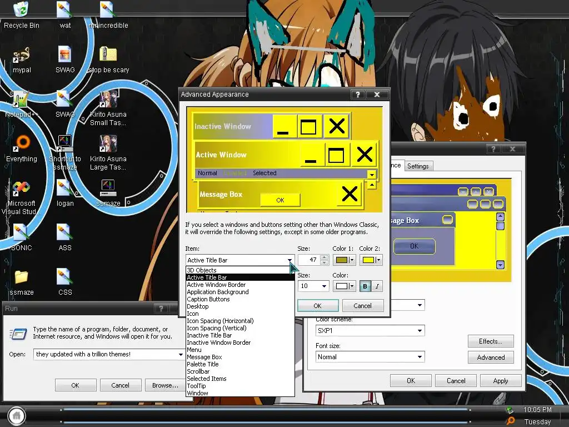Screen dimensions: 569x427
Task: Click the Advanced button in Display Properties
Action: pos(491,358)
